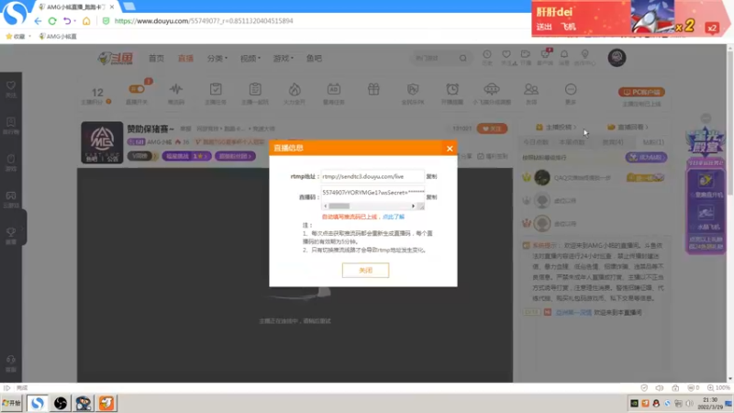Open the heart follow-list icon in header

[506, 55]
